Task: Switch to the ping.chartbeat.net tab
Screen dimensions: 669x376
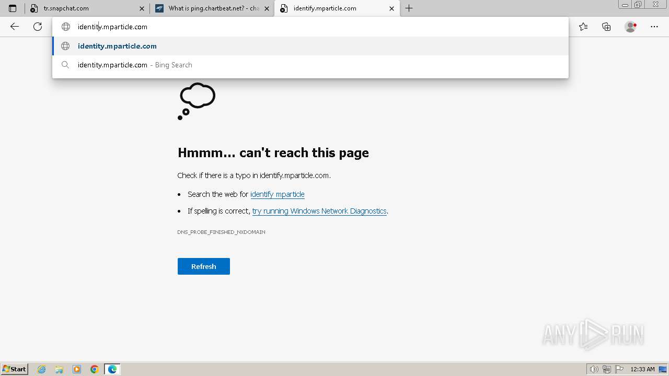Action: click(212, 8)
